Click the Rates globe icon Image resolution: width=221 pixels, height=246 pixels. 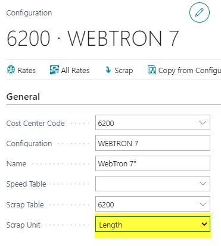11,70
